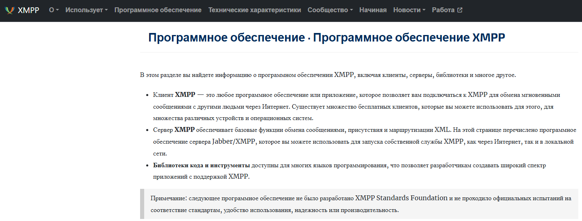Open the О dropdown menu

tap(54, 10)
